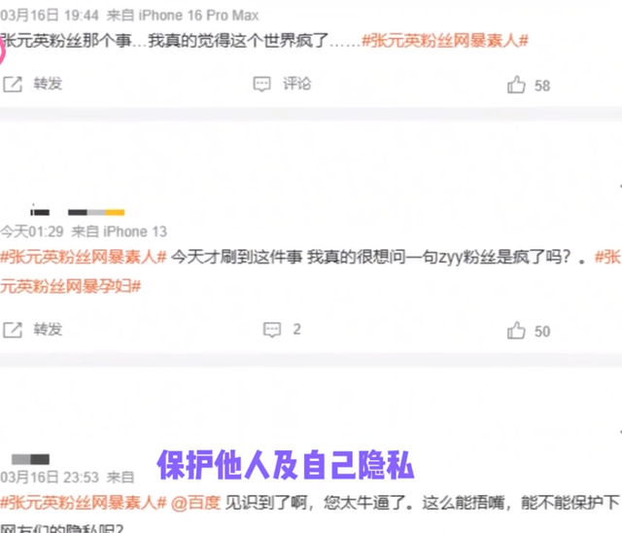Click the 转发 label under the zyy粉丝 post

coord(48,330)
